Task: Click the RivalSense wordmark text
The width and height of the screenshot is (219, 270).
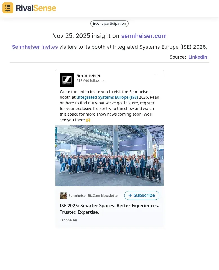Action: click(x=36, y=8)
